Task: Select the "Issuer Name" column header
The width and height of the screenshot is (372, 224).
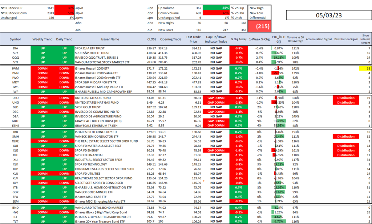Action: coord(110,39)
